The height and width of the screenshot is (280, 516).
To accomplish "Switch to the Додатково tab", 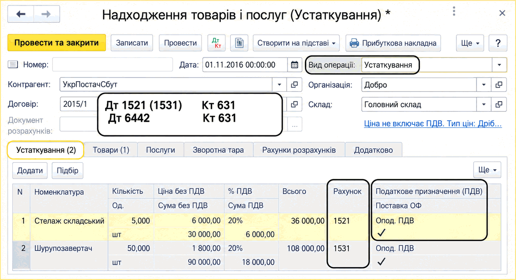I will (x=373, y=150).
